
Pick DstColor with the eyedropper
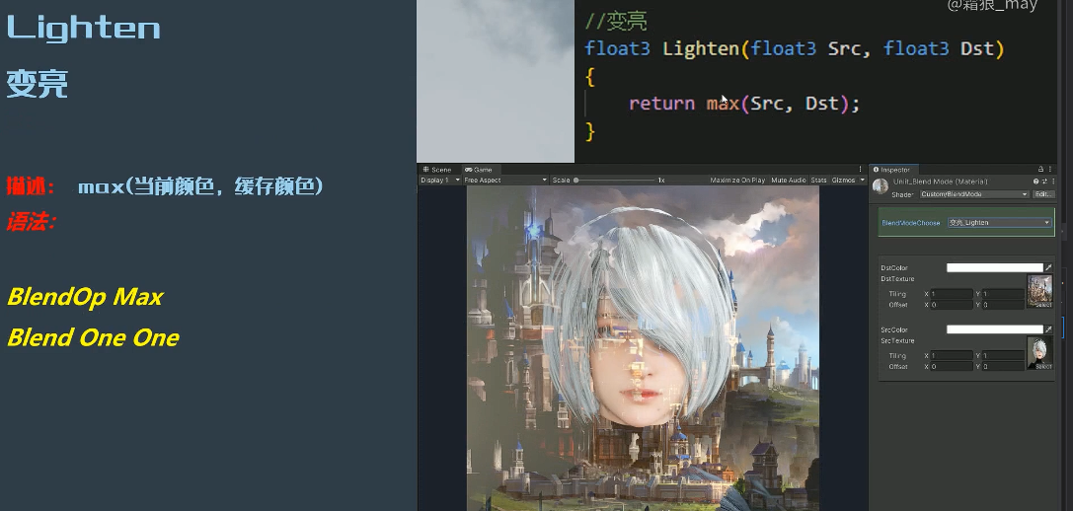(1049, 268)
